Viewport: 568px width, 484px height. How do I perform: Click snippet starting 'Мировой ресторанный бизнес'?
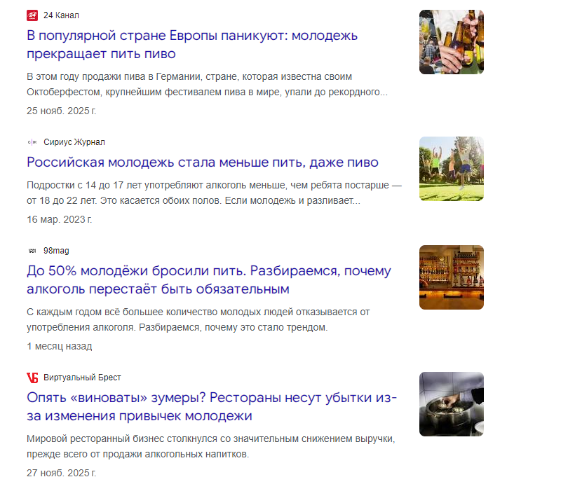211,446
